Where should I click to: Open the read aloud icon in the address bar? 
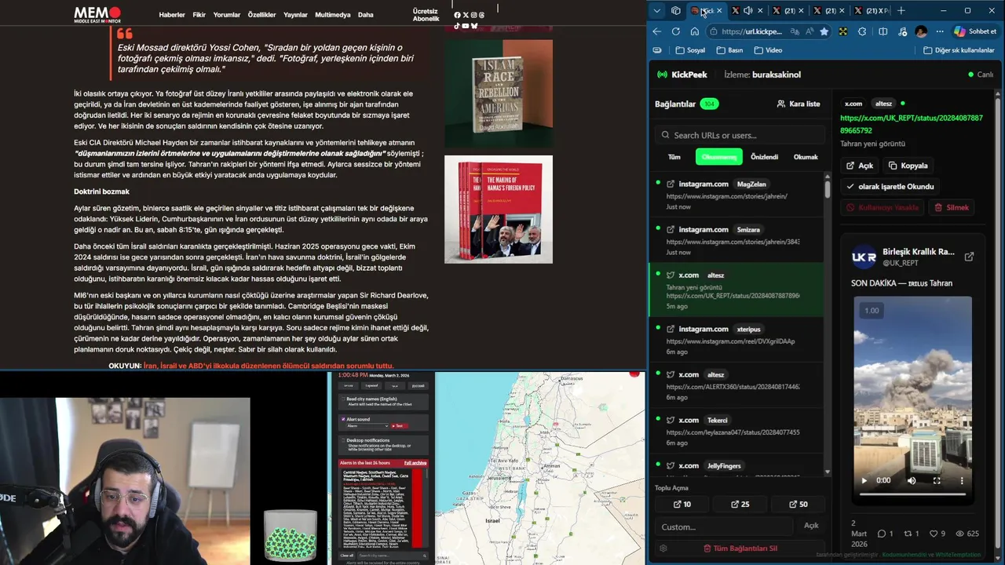809,31
